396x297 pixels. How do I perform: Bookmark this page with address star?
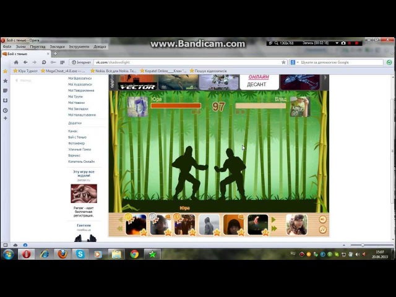point(283,62)
